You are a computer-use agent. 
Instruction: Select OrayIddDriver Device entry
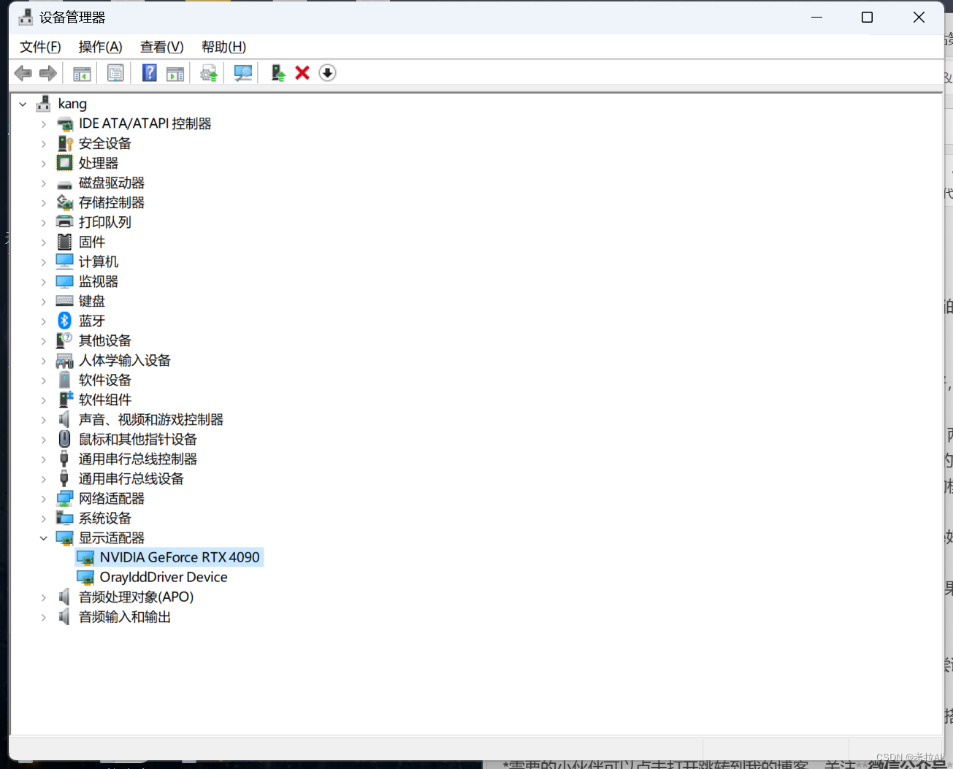click(x=164, y=577)
